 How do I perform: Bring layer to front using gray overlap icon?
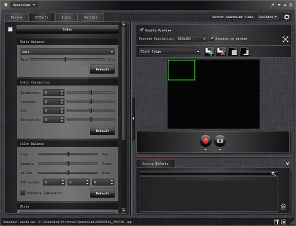233,51
